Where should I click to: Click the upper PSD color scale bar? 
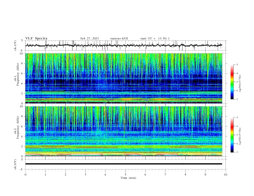(232, 82)
